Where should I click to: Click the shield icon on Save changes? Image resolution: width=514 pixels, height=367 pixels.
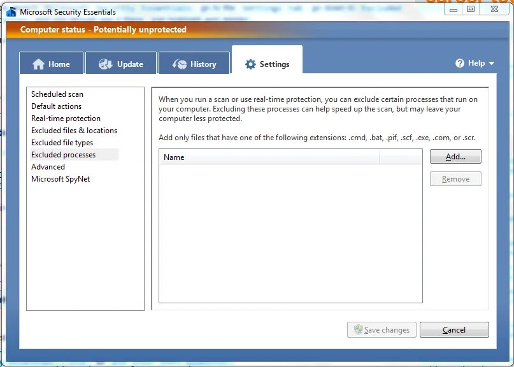click(x=359, y=329)
